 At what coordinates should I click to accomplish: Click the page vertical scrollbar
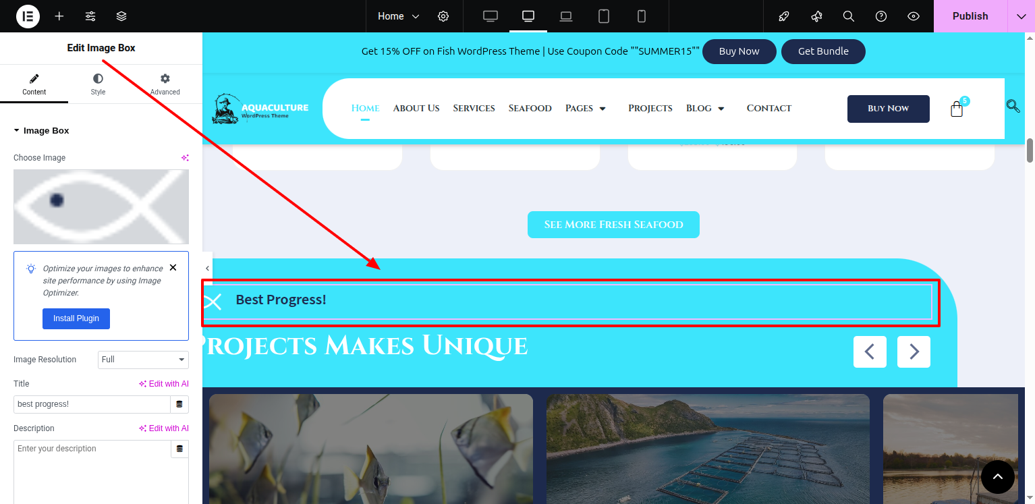(x=1030, y=150)
